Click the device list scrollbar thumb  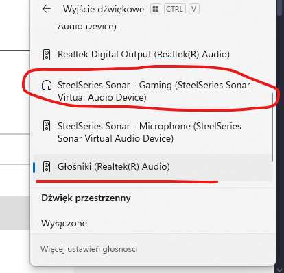(x=272, y=127)
